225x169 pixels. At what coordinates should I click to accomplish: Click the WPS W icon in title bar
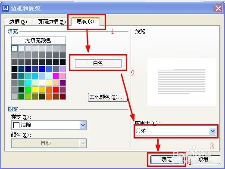tap(6, 8)
